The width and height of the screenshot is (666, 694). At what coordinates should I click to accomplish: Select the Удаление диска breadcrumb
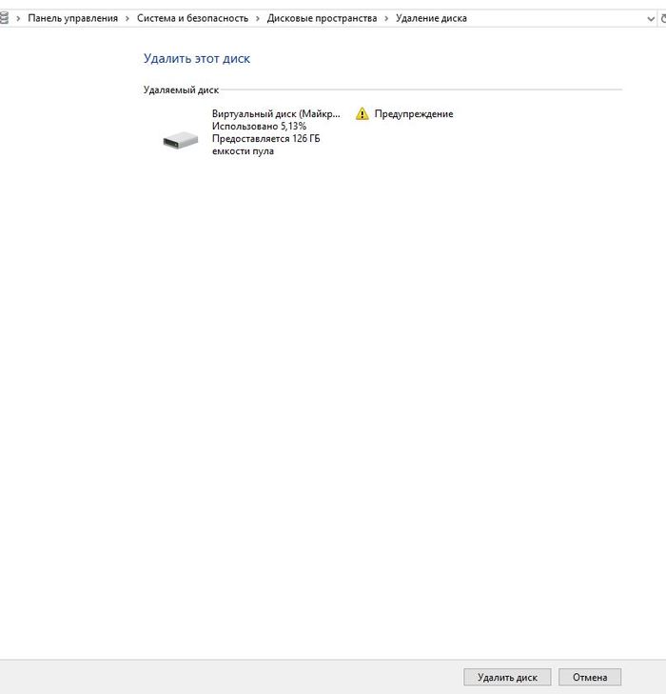(431, 18)
